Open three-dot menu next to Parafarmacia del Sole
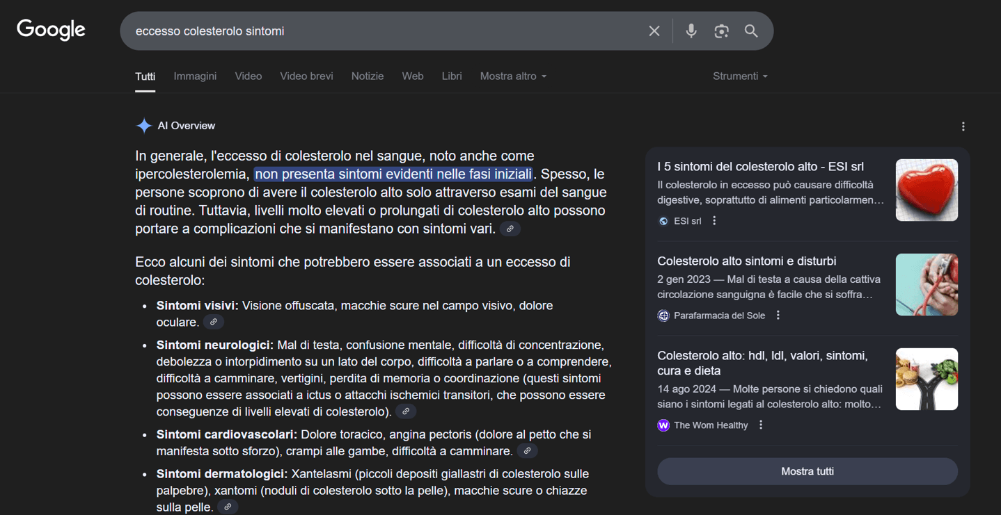 [778, 316]
